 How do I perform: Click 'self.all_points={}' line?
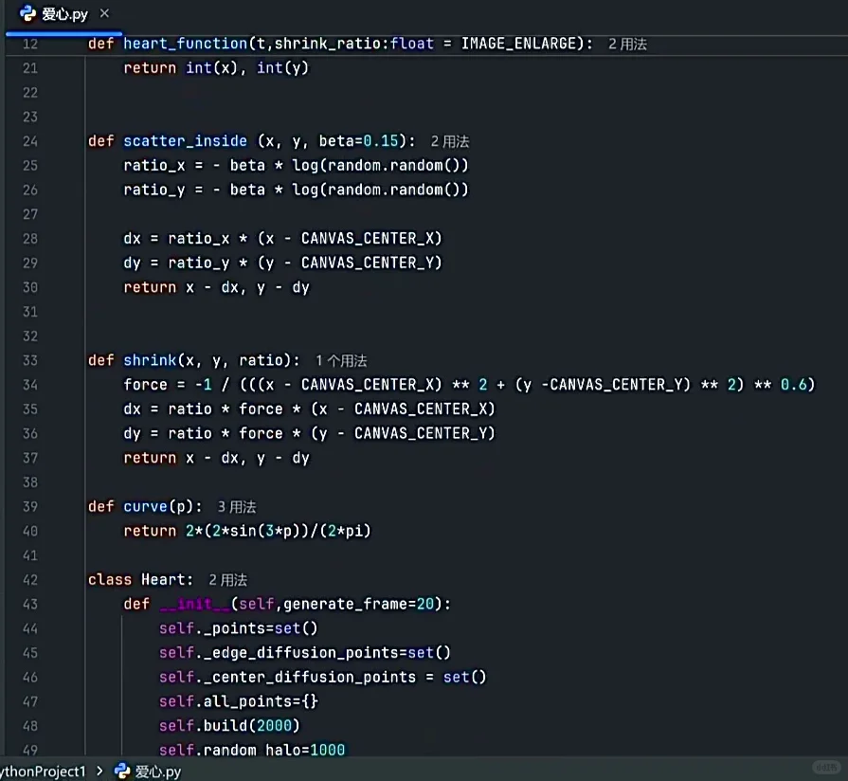tap(239, 701)
